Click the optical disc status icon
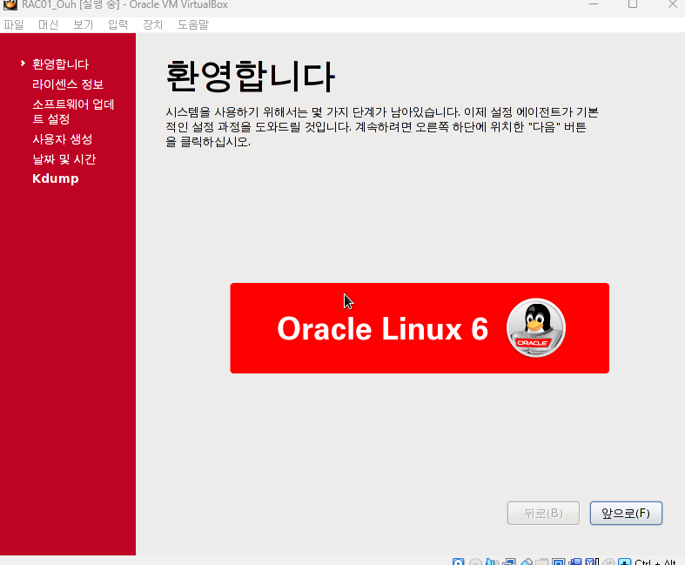Image resolution: width=685 pixels, height=565 pixels. [x=476, y=562]
